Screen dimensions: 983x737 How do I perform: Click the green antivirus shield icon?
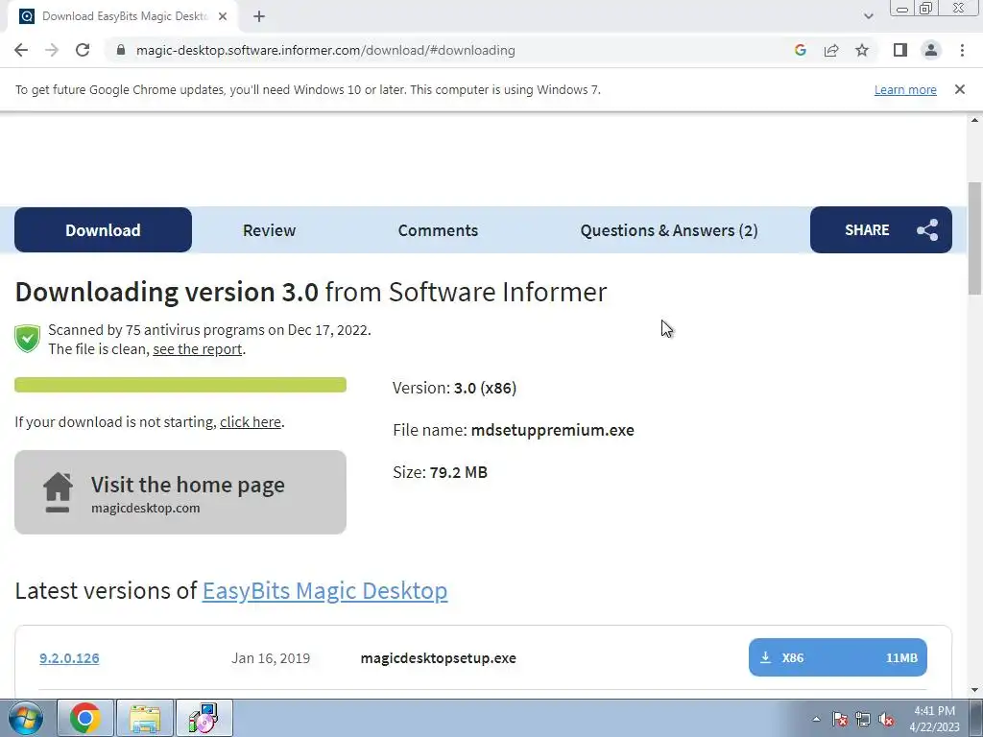28,339
